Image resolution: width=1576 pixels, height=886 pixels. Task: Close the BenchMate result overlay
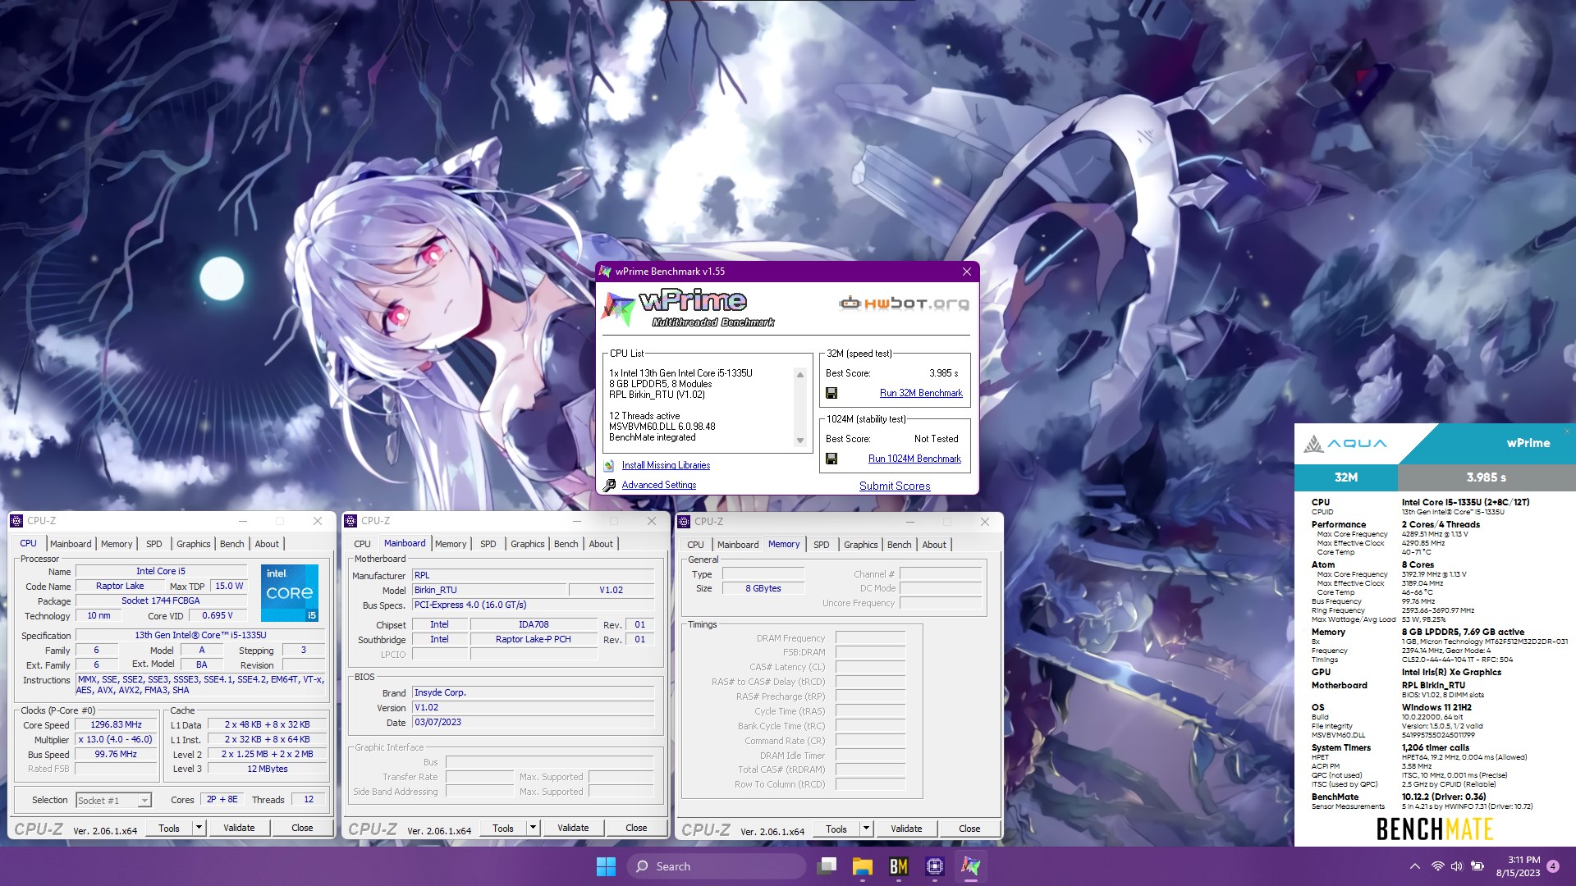coord(1566,431)
